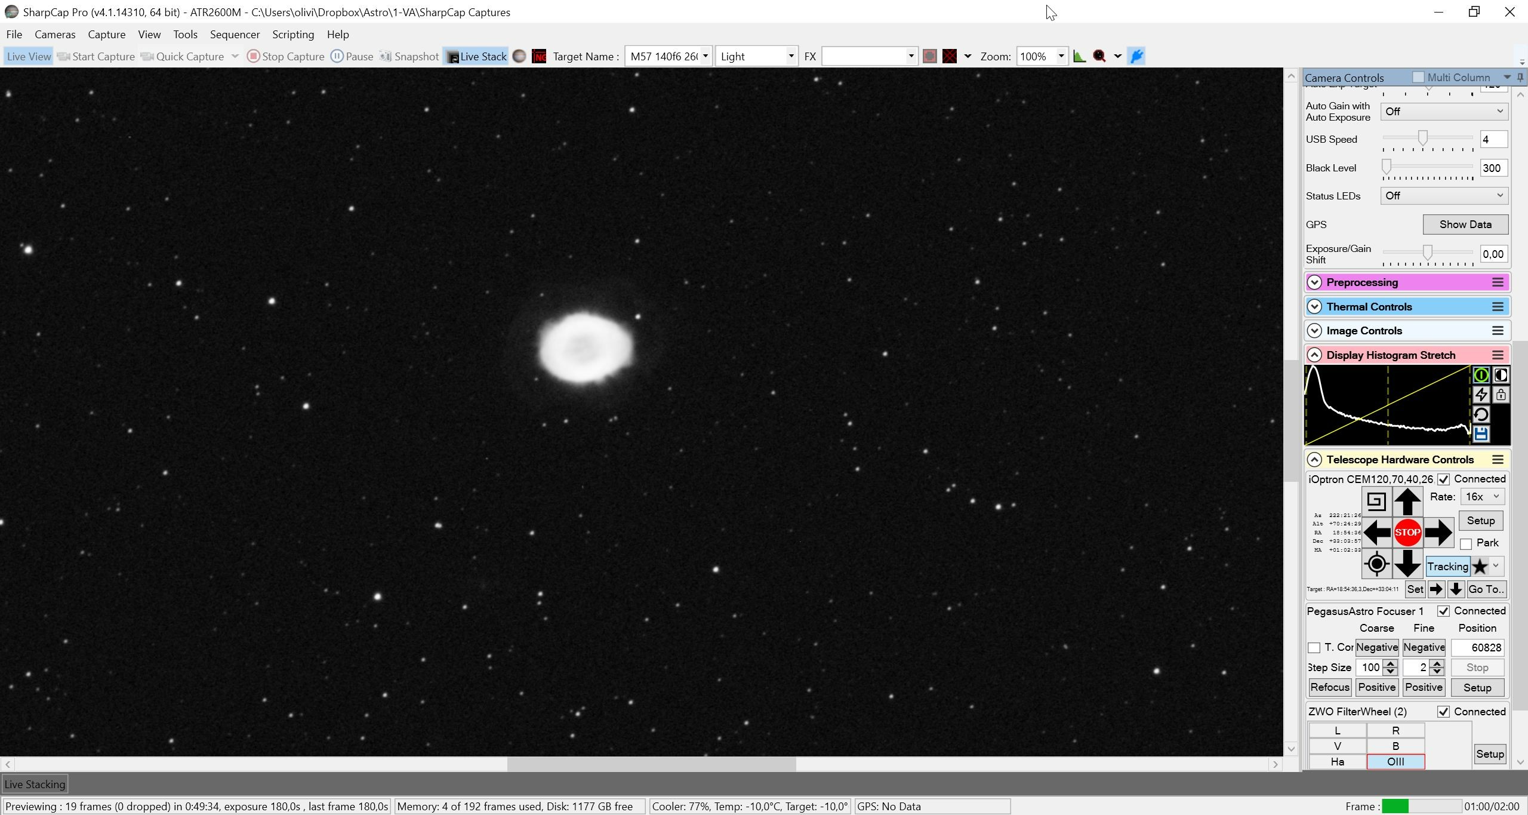
Task: Uncheck the PegasusAstro Focuser Connected checkbox
Action: coord(1443,611)
